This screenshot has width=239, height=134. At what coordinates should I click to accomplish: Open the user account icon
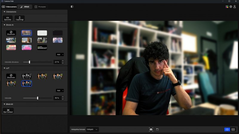(235, 7)
